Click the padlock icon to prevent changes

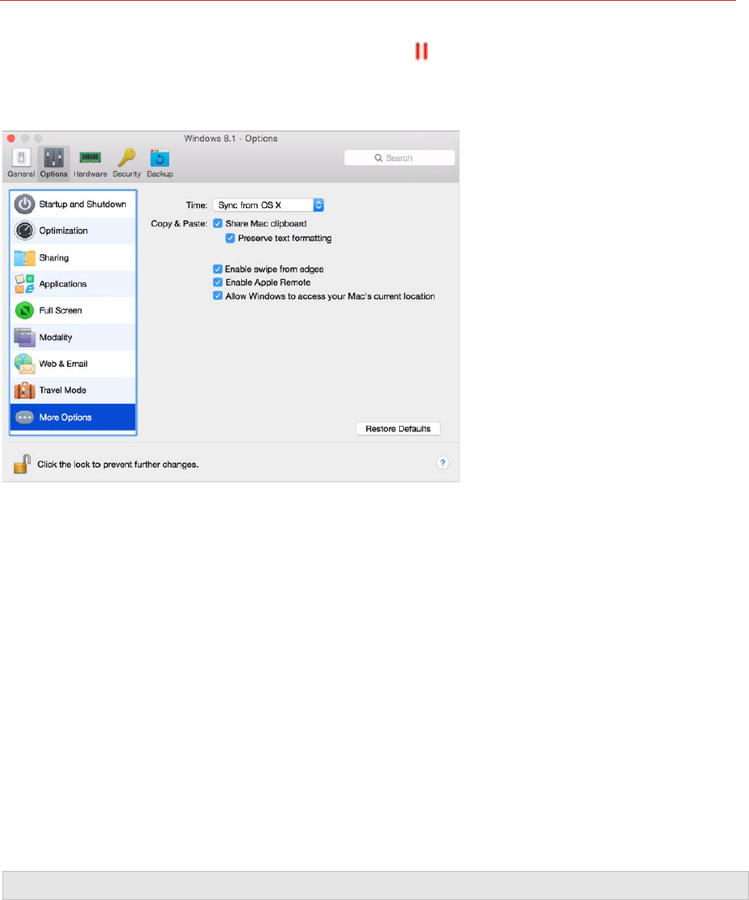(22, 464)
